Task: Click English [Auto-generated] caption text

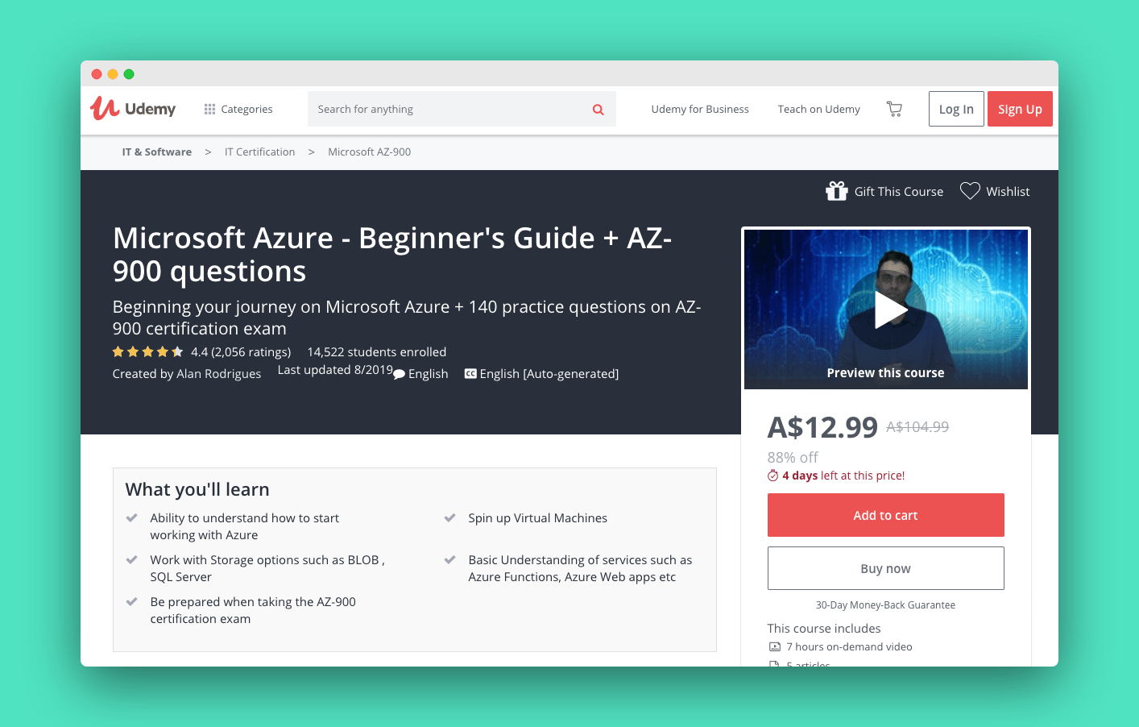Action: 549,374
